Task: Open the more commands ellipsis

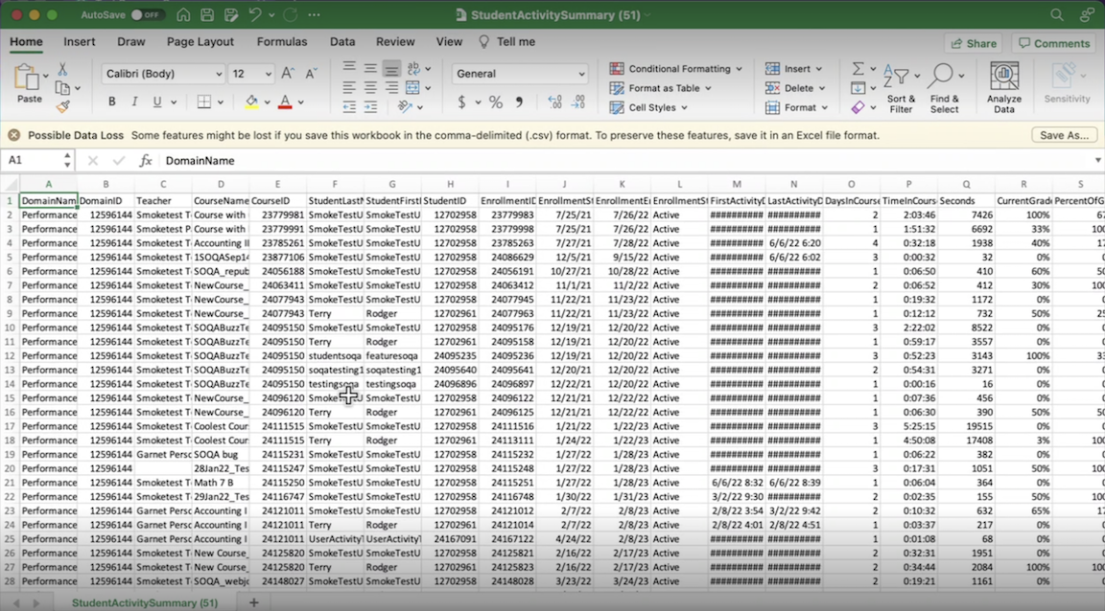Action: [315, 14]
